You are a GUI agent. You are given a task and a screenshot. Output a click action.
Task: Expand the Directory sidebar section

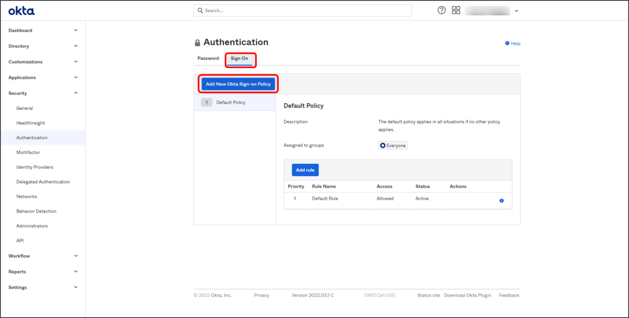tap(42, 46)
